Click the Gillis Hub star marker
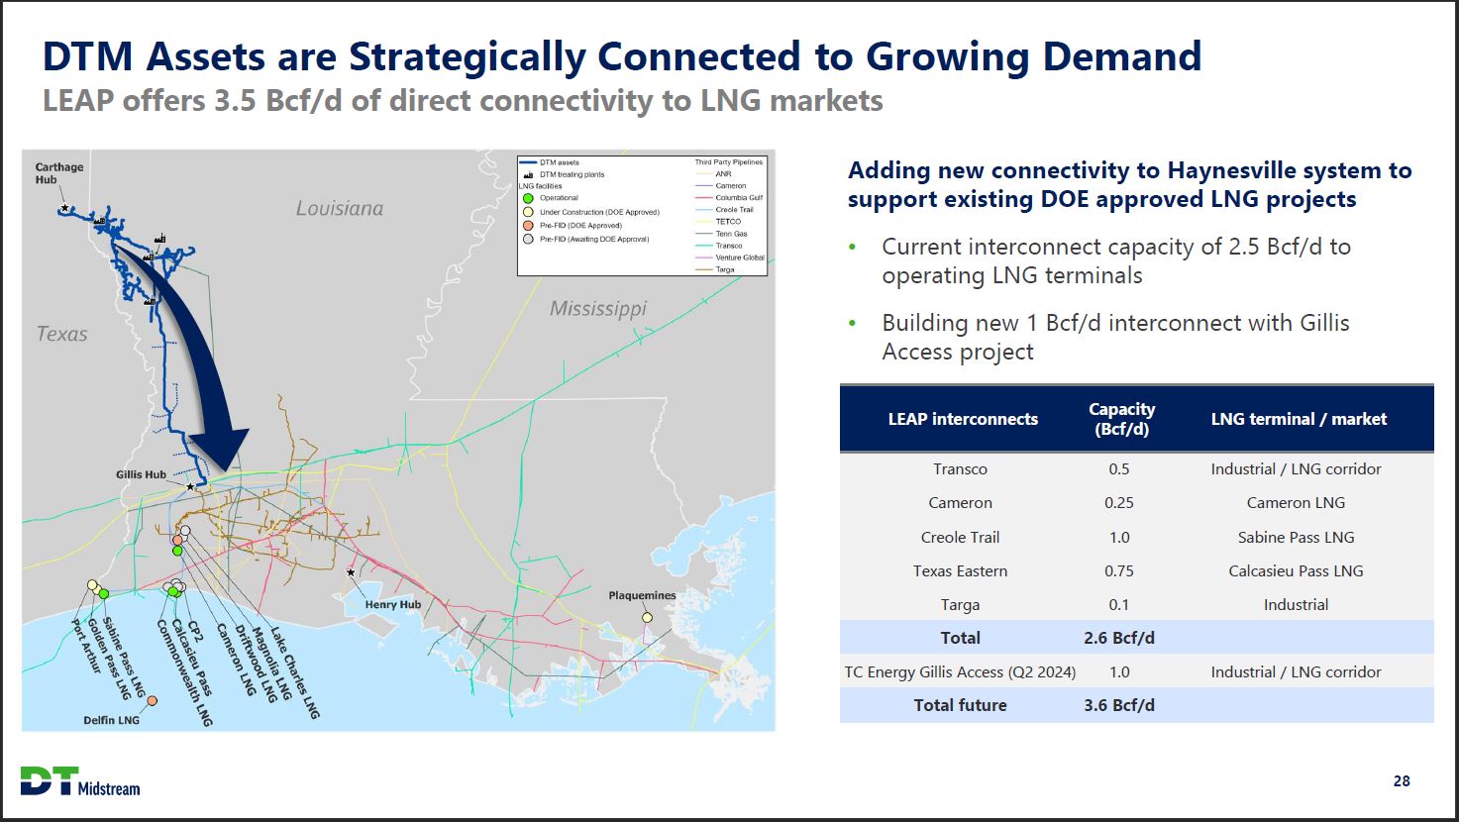This screenshot has width=1459, height=822. click(190, 487)
